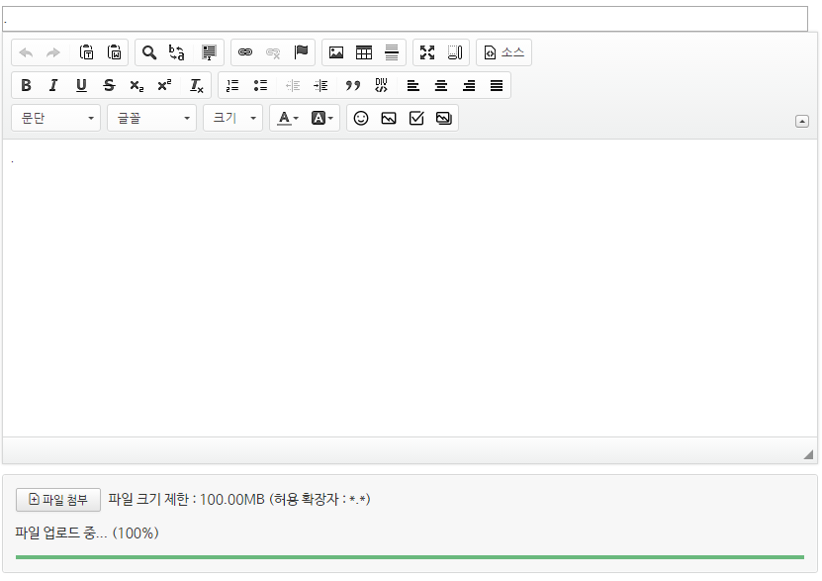Screen dimensions: 822x581
Task: Click the 파일 첨부 attach file button
Action: 58,499
